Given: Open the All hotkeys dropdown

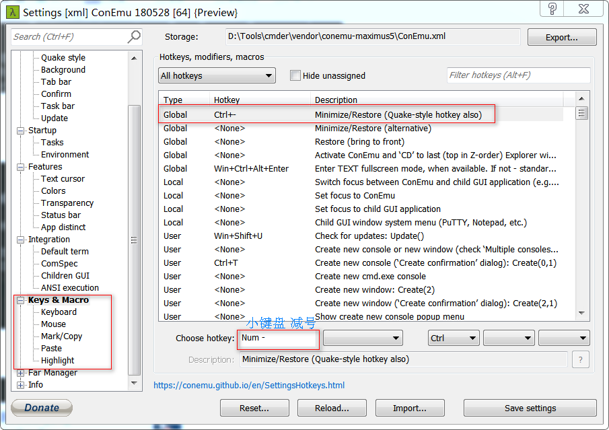Looking at the screenshot, I should coord(217,75).
